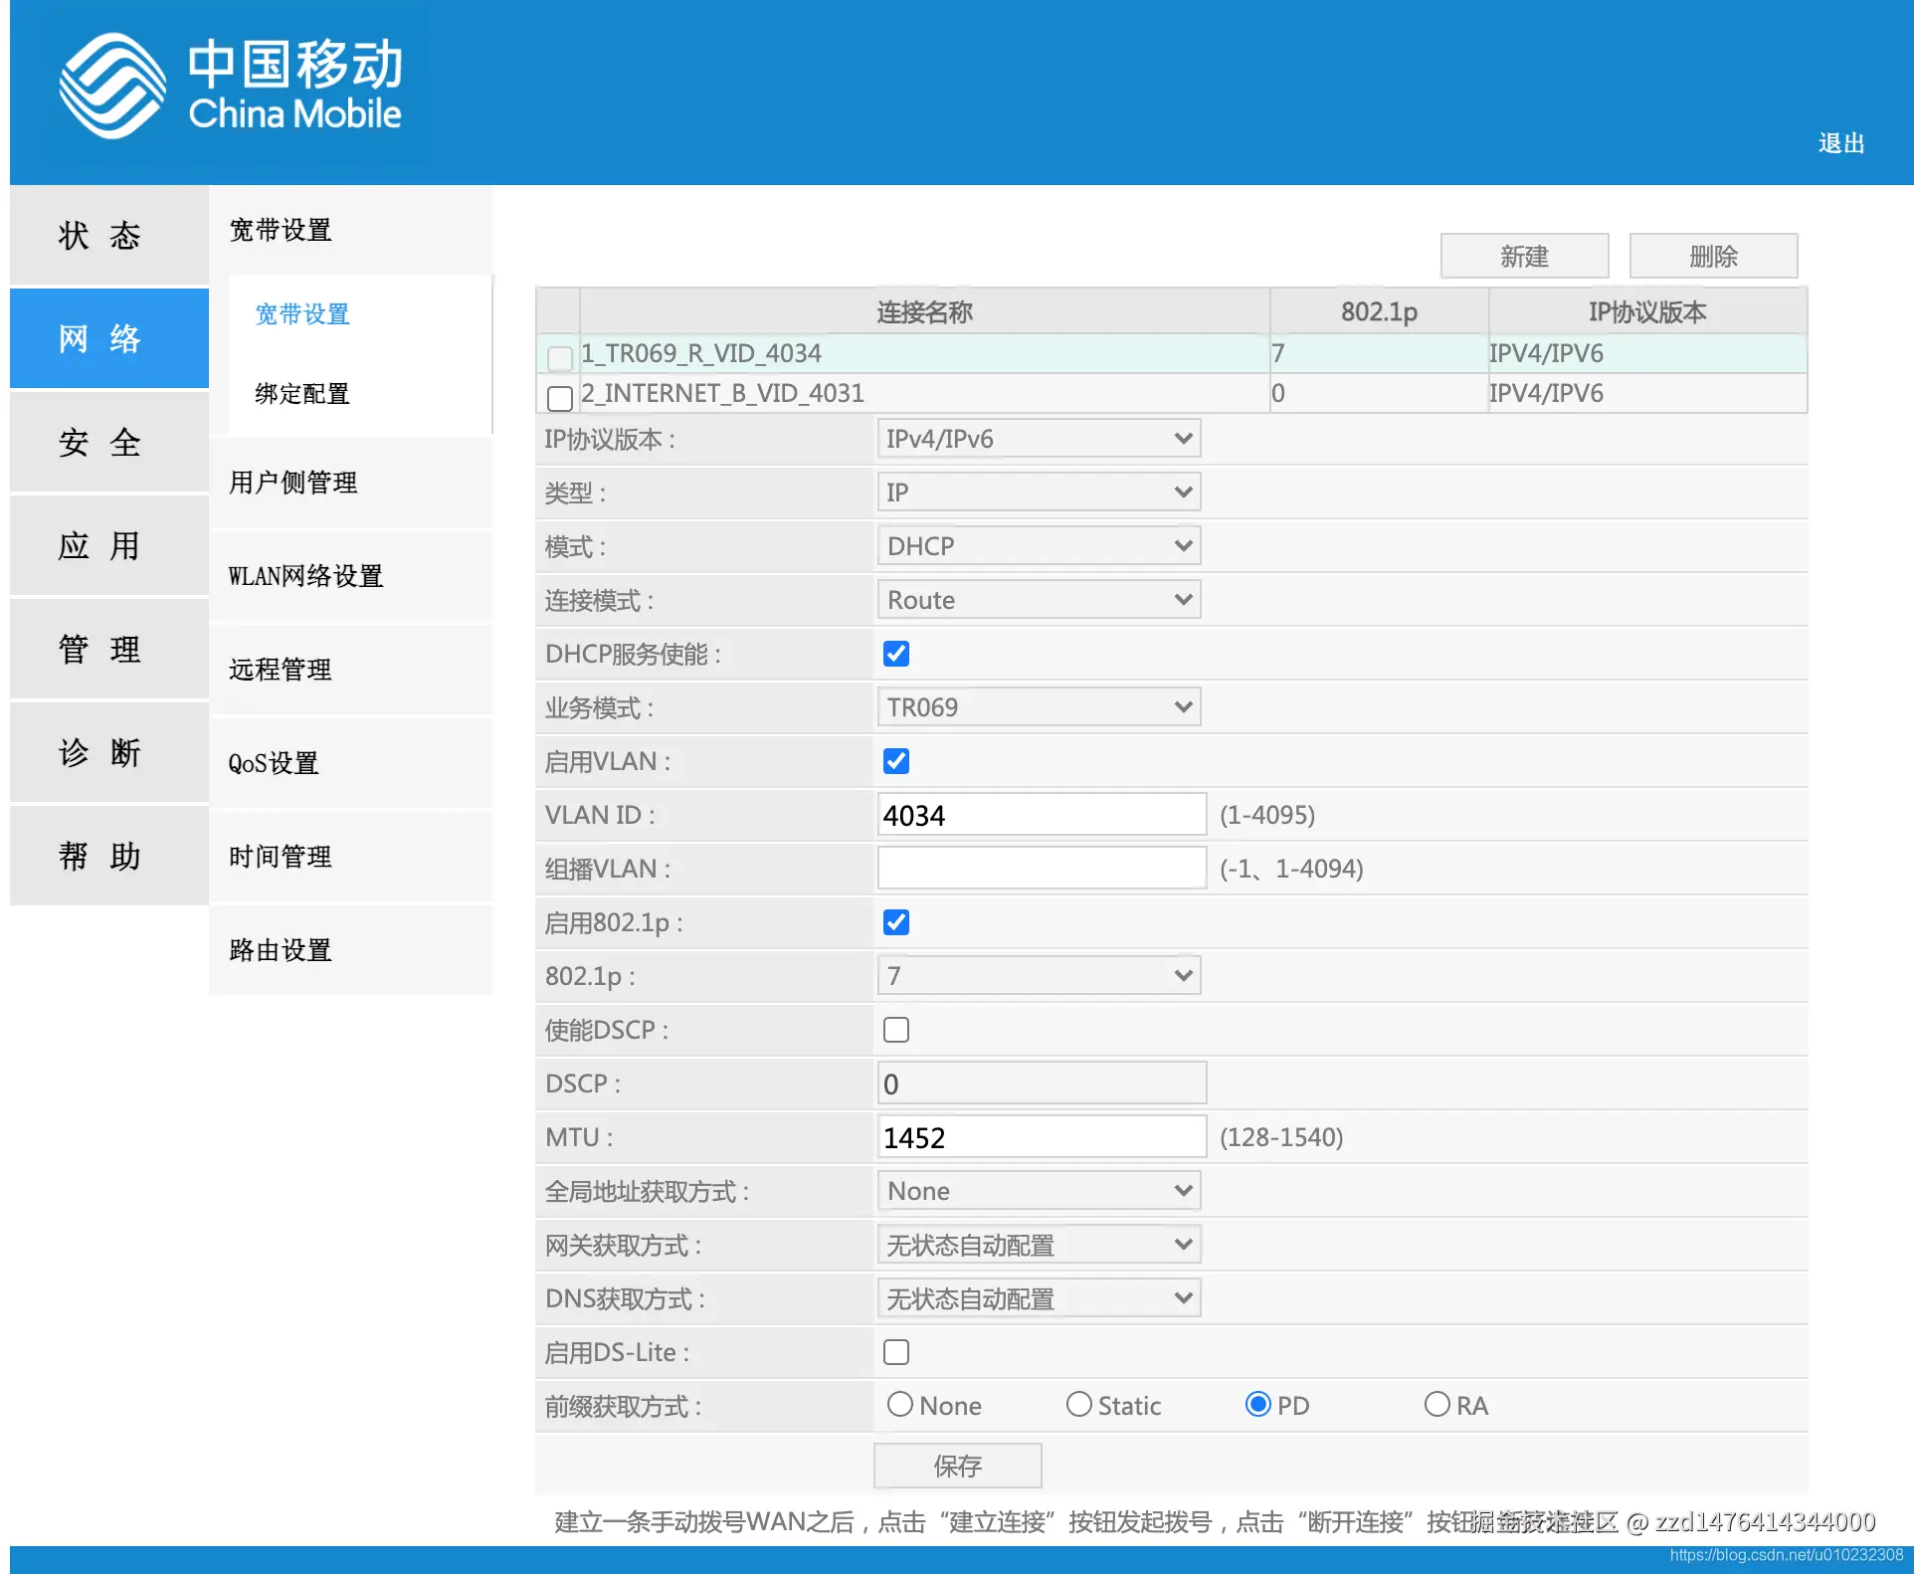The width and height of the screenshot is (1914, 1574).
Task: Disable the 启用VLAN checkbox
Action: point(895,761)
